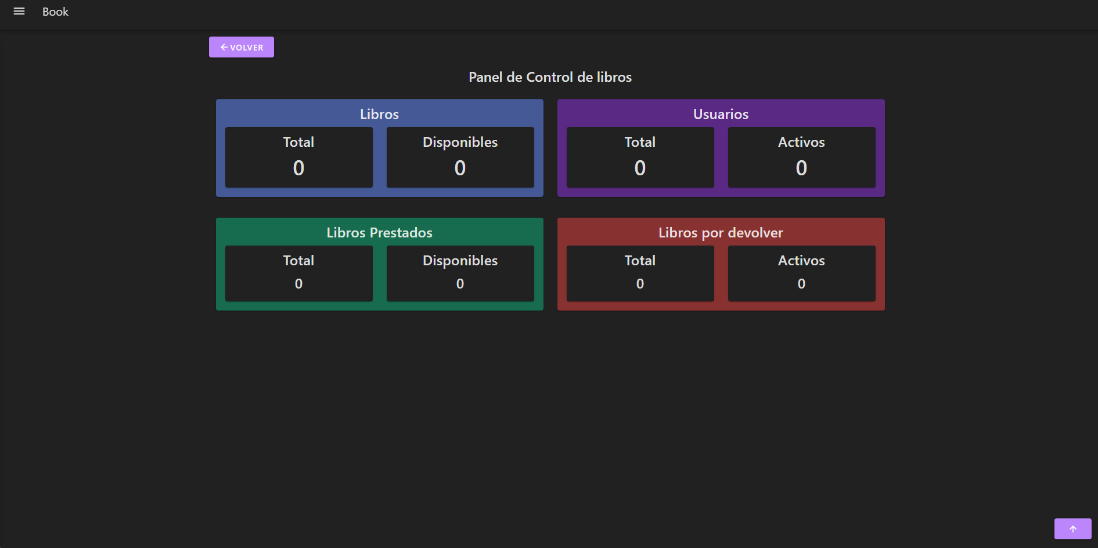1098x548 pixels.
Task: Select the Libros Disponibles card
Action: click(x=460, y=157)
